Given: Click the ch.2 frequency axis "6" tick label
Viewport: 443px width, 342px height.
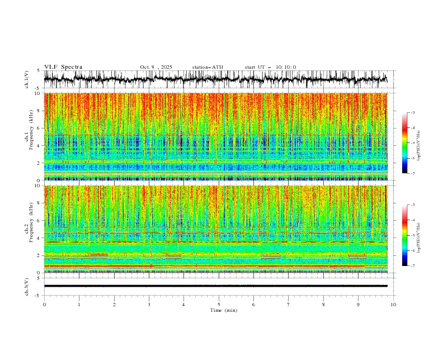Looking at the screenshot, I should (x=39, y=221).
